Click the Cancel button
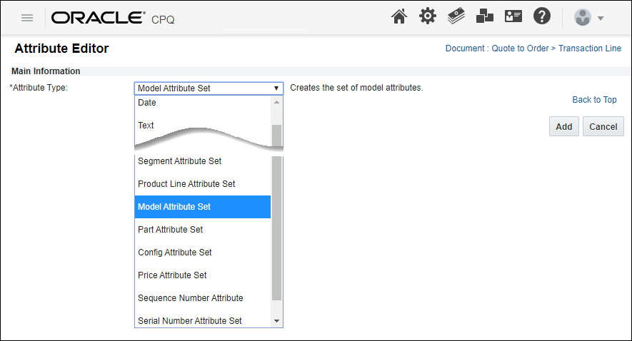This screenshot has width=632, height=341. tap(603, 127)
